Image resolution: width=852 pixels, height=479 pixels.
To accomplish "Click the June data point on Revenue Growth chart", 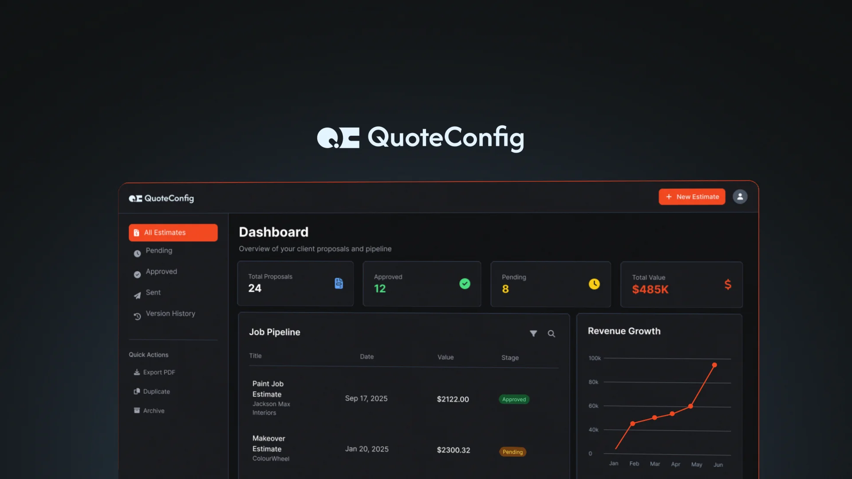I will 714,365.
